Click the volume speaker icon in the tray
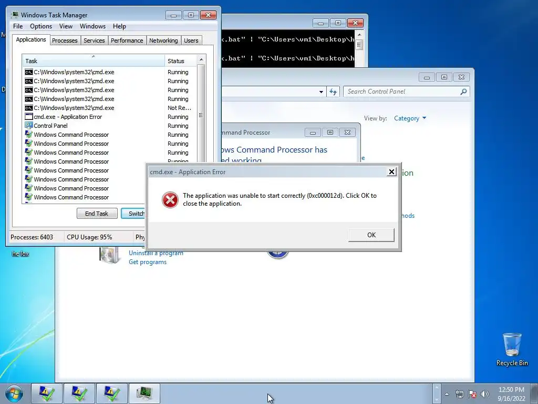This screenshot has width=538, height=404. 484,394
